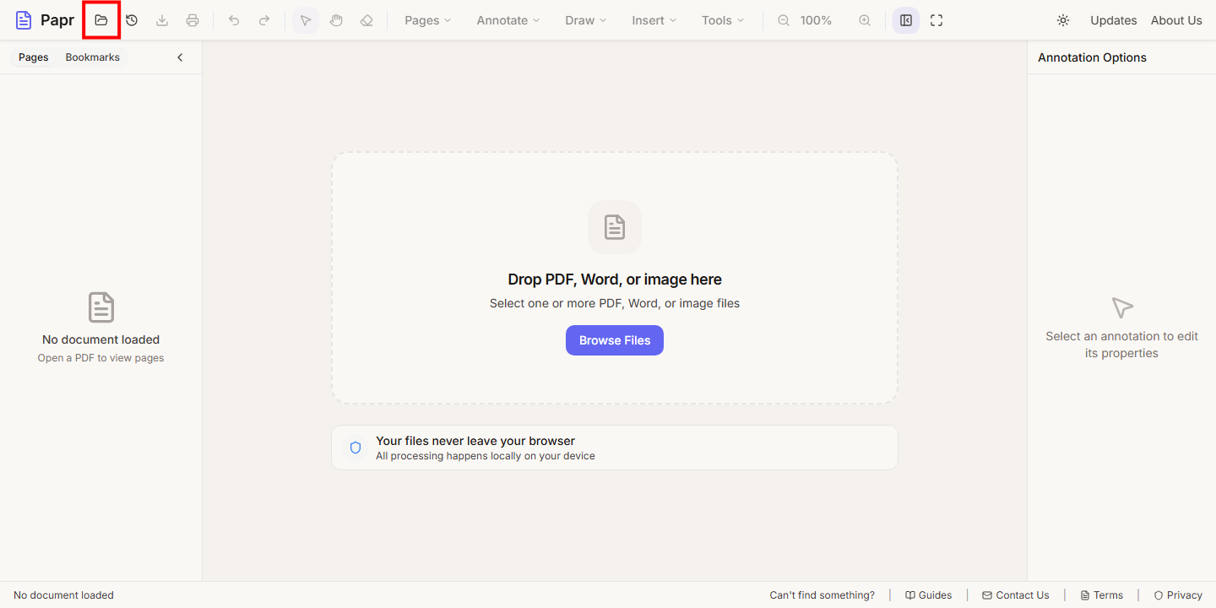Open the Guides link in footer

[928, 595]
